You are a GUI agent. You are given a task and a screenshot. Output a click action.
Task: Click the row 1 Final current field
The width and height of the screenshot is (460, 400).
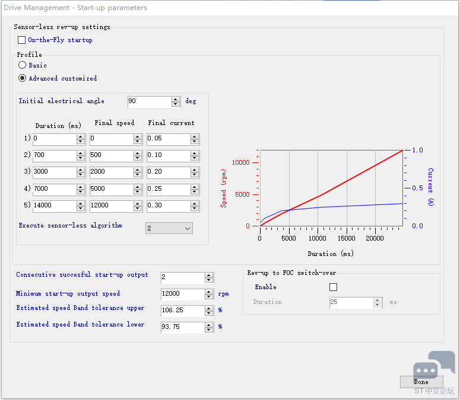pyautogui.click(x=168, y=139)
